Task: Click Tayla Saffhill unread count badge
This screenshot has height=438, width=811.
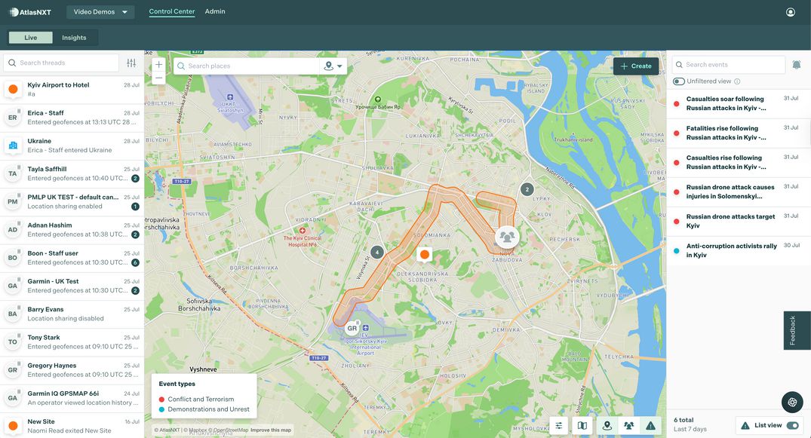Action: [x=135, y=179]
